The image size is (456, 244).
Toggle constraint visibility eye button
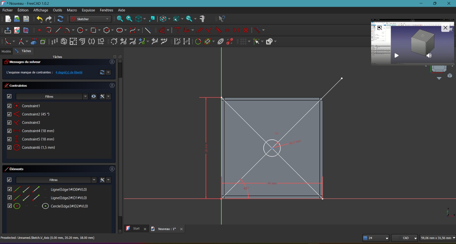tap(93, 96)
